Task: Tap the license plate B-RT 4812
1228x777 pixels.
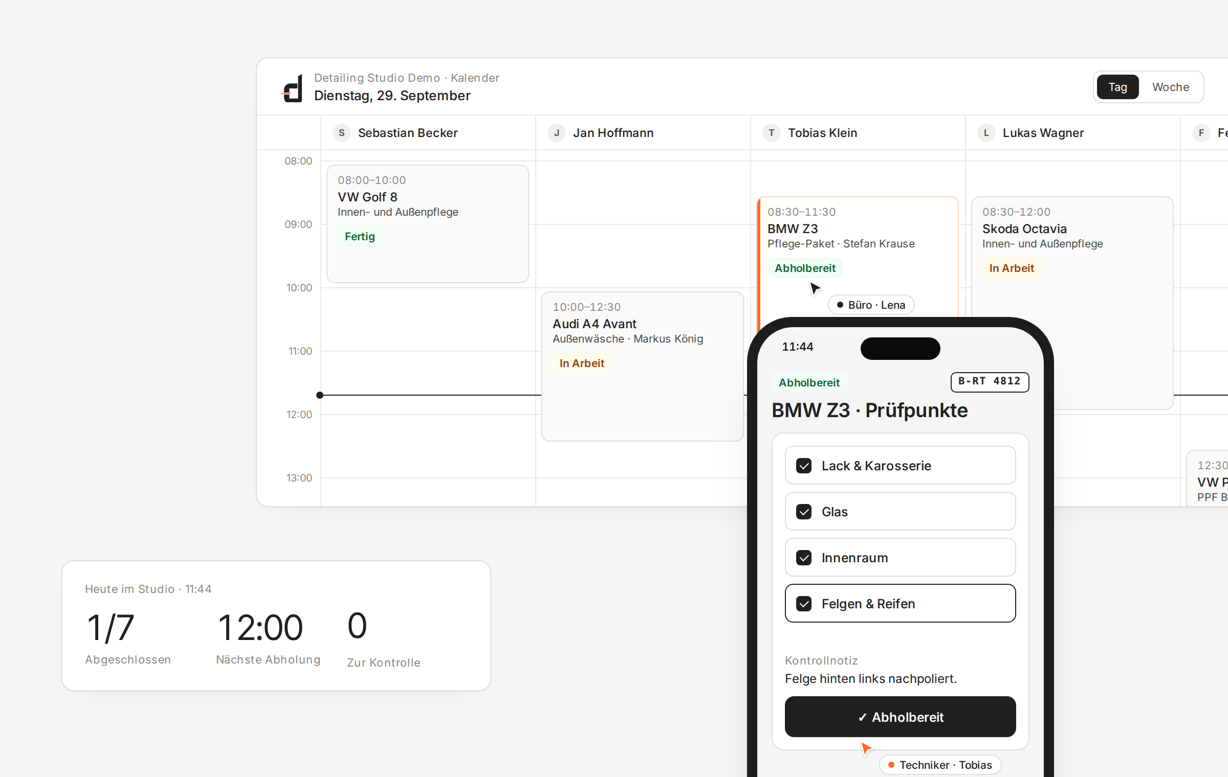Action: [x=990, y=382]
